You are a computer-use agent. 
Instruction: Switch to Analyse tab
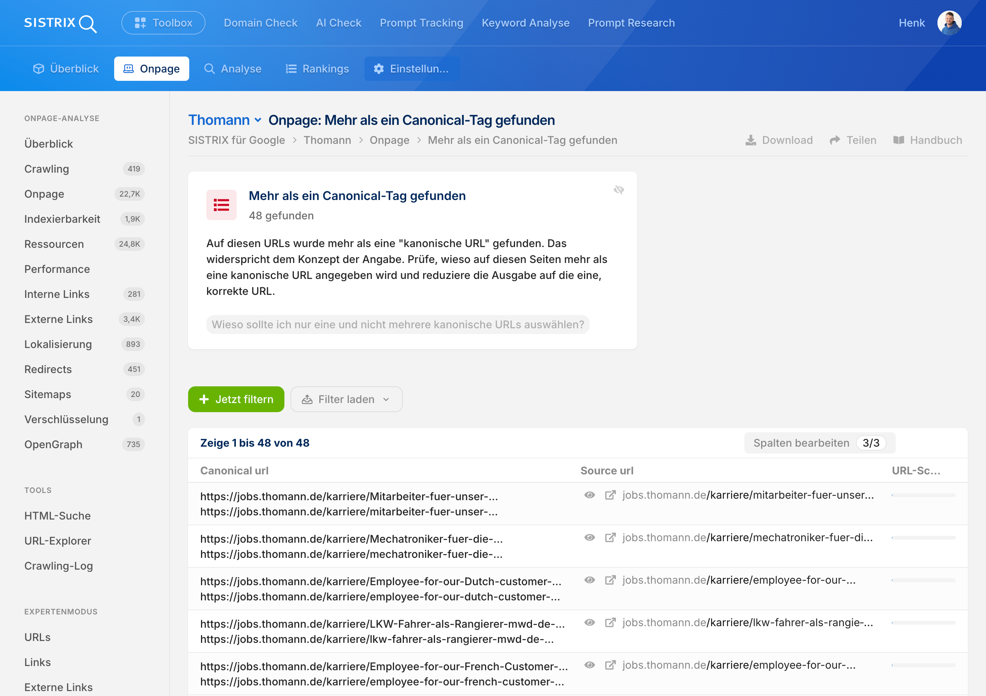pyautogui.click(x=233, y=69)
